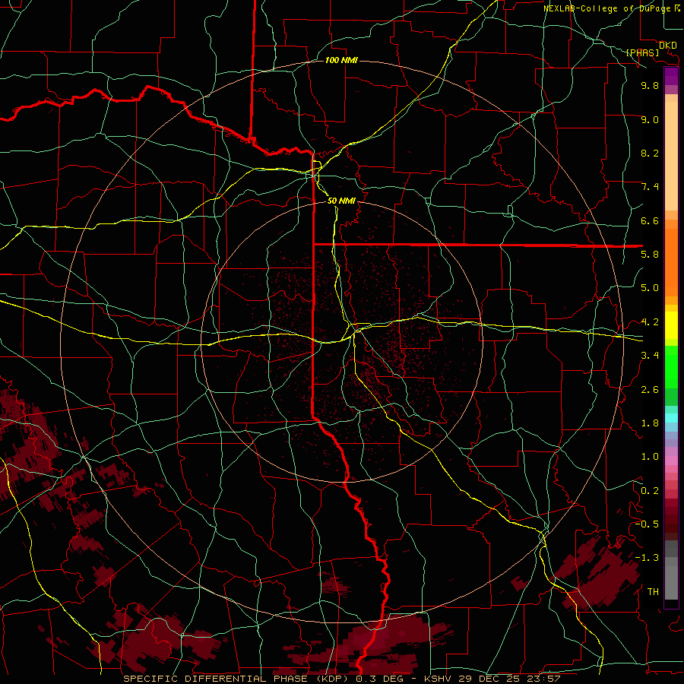The image size is (684, 684).
Task: Pick the peach segment of the color scale
Action: pos(671,155)
